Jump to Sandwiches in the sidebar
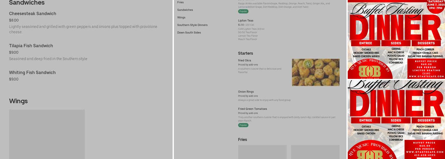Image resolution: width=445 pixels, height=159 pixels. (x=185, y=10)
